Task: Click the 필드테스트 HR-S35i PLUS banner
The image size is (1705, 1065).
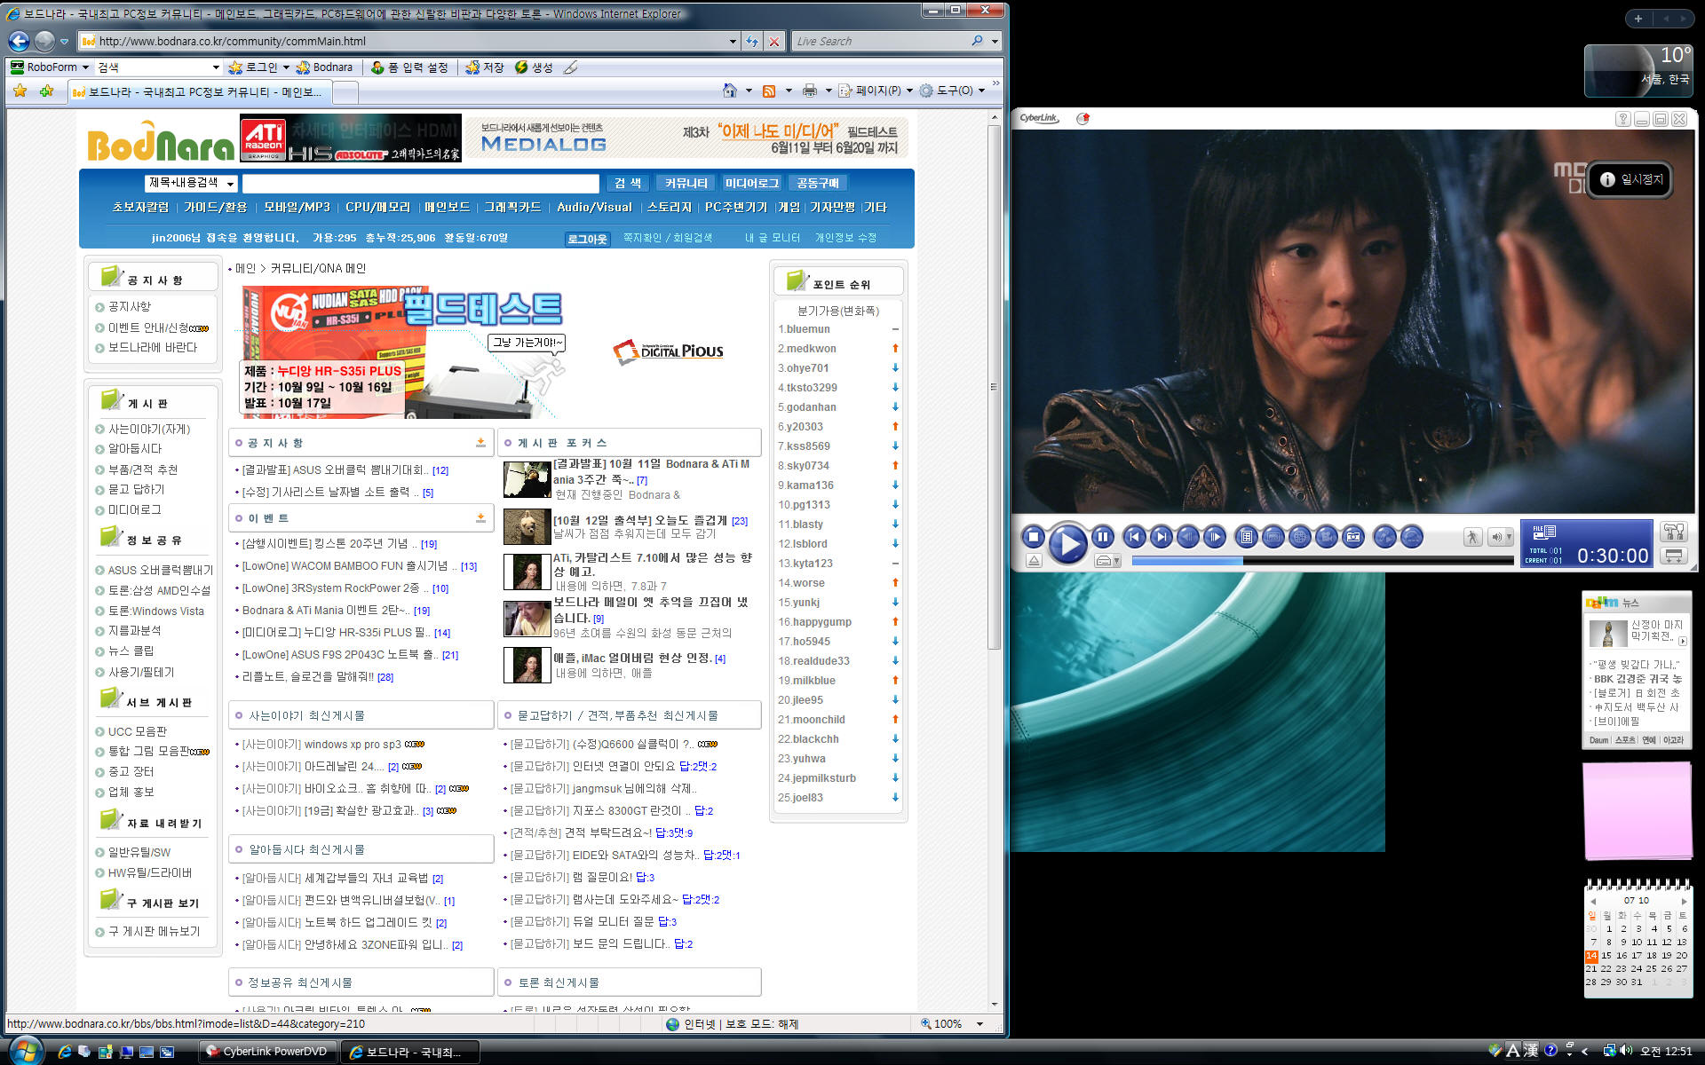Action: click(402, 351)
